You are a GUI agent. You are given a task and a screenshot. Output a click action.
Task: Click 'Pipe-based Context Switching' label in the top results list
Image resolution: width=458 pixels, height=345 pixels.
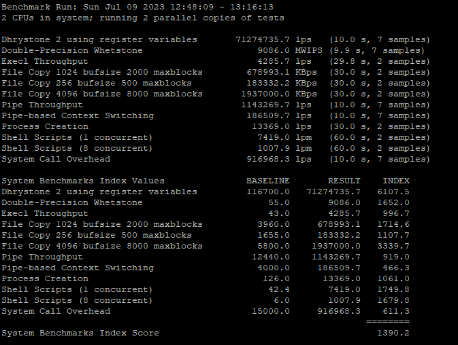[78, 115]
